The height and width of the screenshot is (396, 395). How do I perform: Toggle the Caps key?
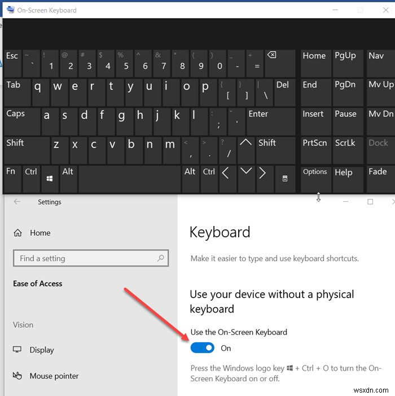coord(22,121)
